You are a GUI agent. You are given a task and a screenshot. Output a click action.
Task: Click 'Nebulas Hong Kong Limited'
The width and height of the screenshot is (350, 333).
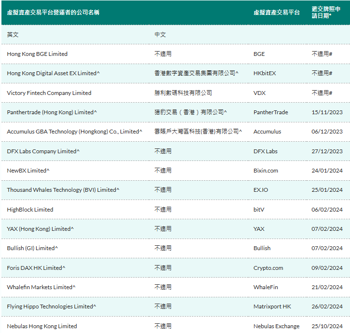[x=42, y=326]
